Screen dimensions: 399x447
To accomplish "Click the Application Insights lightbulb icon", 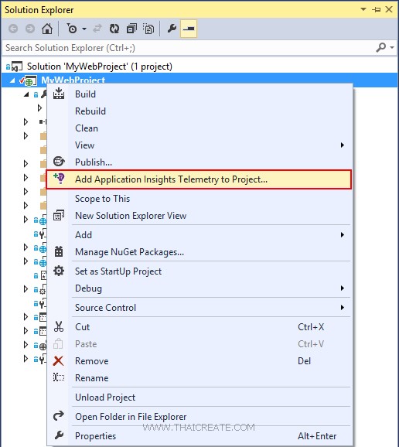I will (x=59, y=179).
